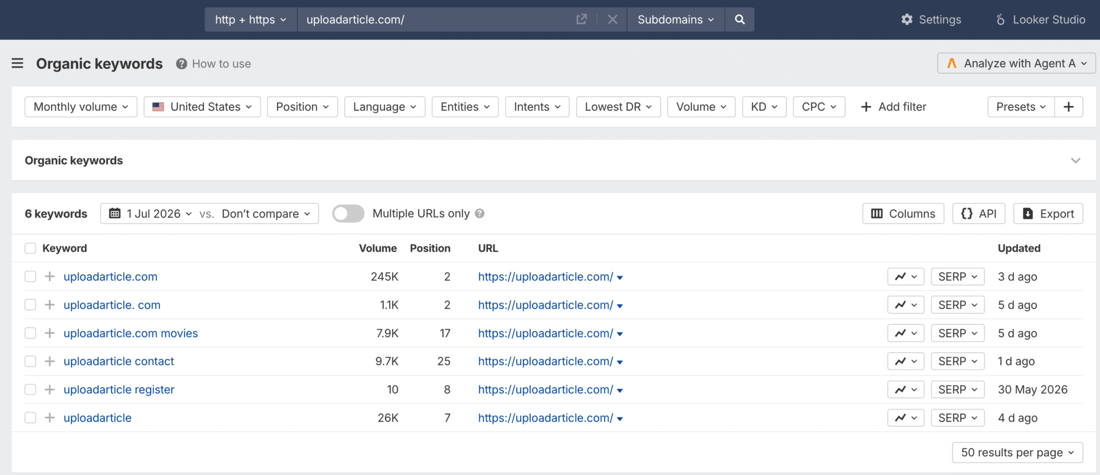Open URL in new tab icon
Viewport: 1100px width, 475px height.
581,19
